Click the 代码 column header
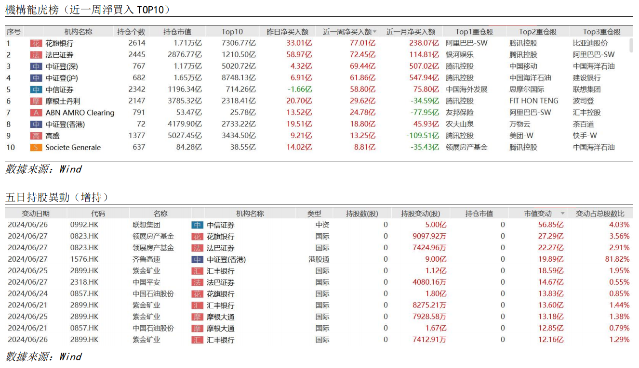 pyautogui.click(x=98, y=214)
